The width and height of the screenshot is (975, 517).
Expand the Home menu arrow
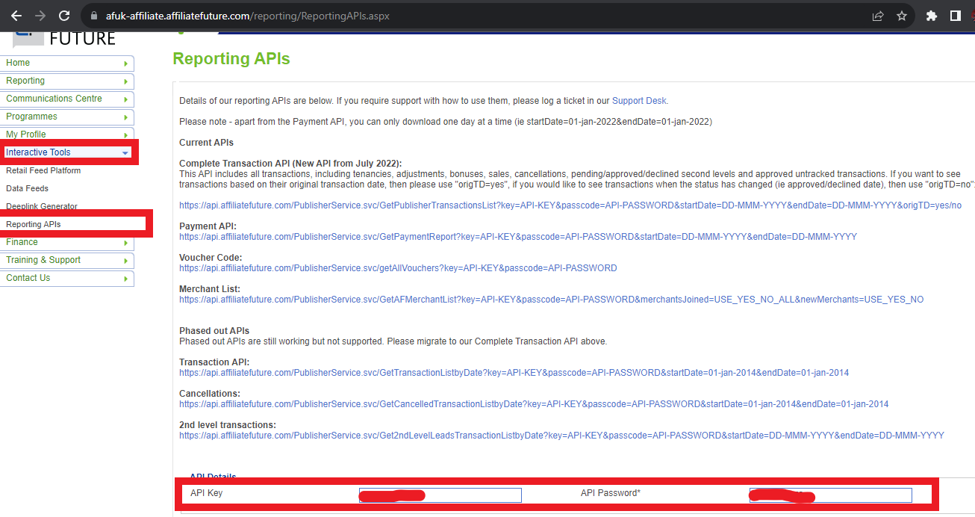pyautogui.click(x=125, y=64)
